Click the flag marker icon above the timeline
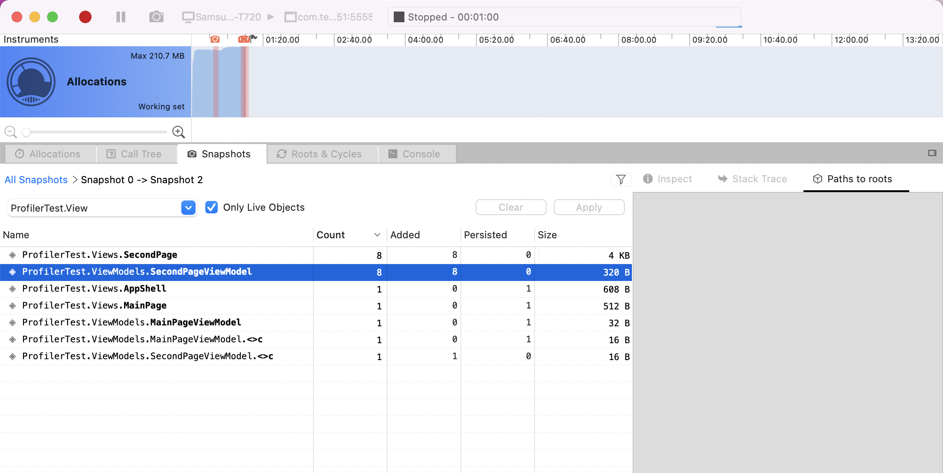Image resolution: width=943 pixels, height=473 pixels. (x=253, y=38)
